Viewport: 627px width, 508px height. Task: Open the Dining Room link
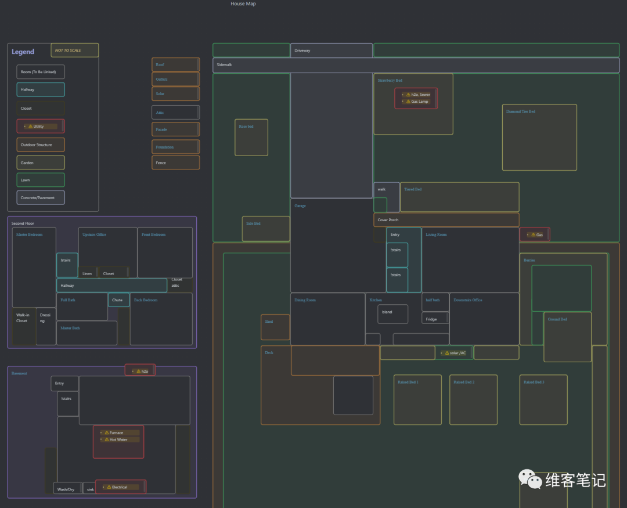tap(305, 300)
